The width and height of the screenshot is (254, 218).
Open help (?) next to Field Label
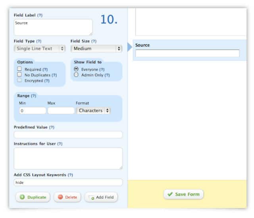40,15
